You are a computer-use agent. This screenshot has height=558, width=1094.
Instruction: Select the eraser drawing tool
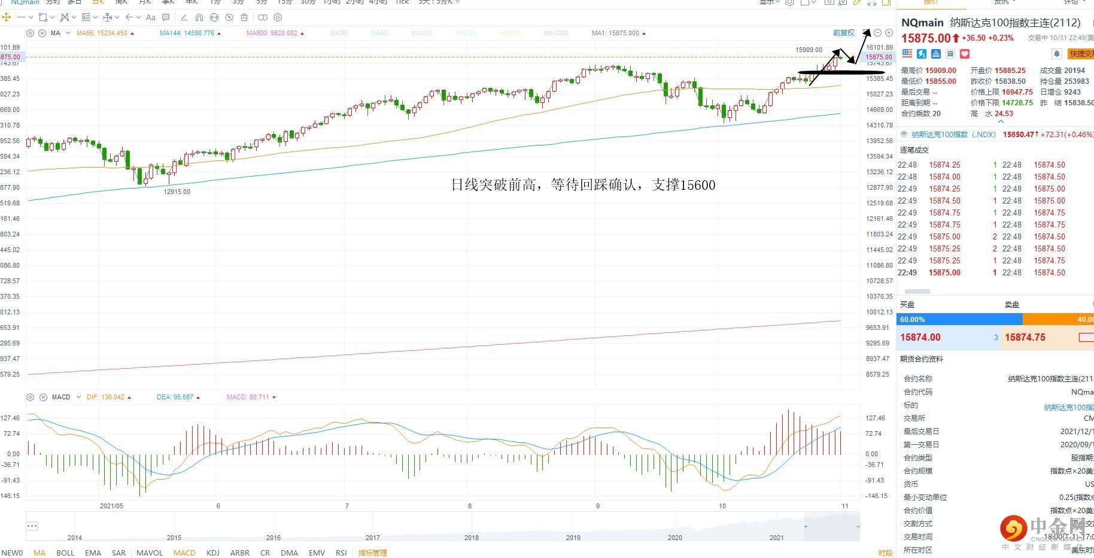pyautogui.click(x=184, y=17)
